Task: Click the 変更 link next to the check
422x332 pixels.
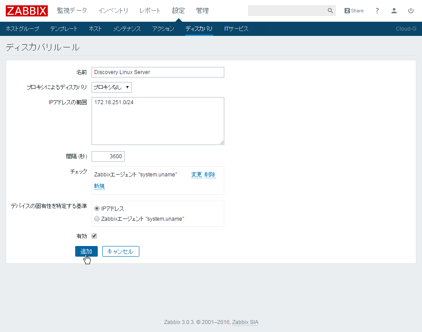Action: click(x=196, y=174)
